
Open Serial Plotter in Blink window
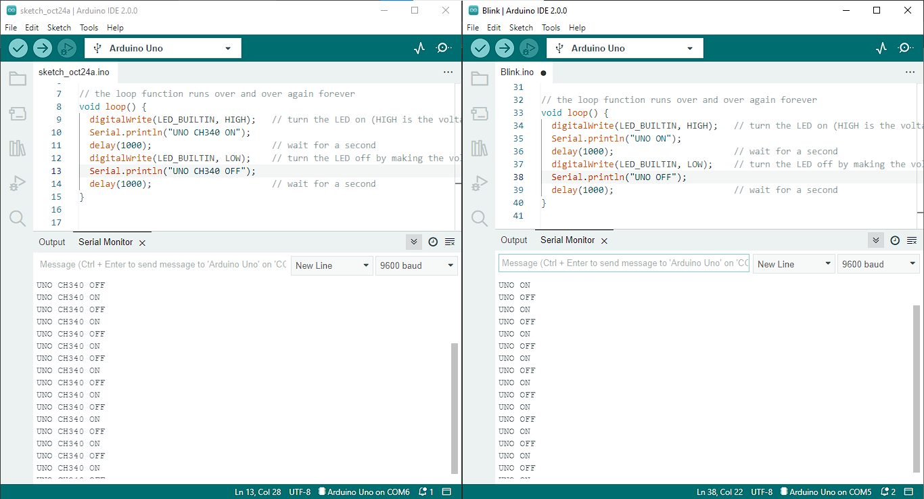tap(881, 48)
